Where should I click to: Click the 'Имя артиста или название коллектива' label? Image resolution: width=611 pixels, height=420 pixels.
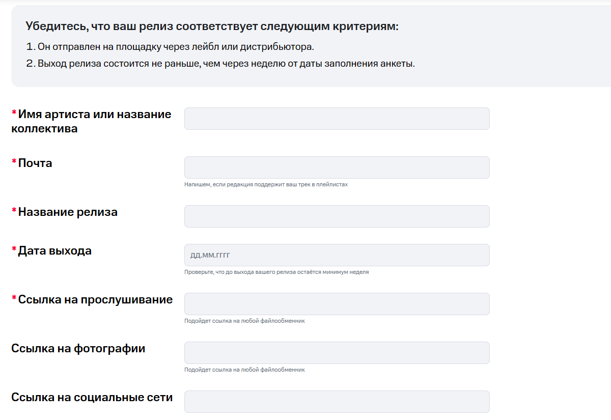92,121
